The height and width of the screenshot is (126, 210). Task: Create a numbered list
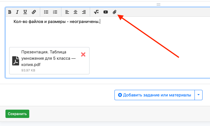click(x=55, y=12)
